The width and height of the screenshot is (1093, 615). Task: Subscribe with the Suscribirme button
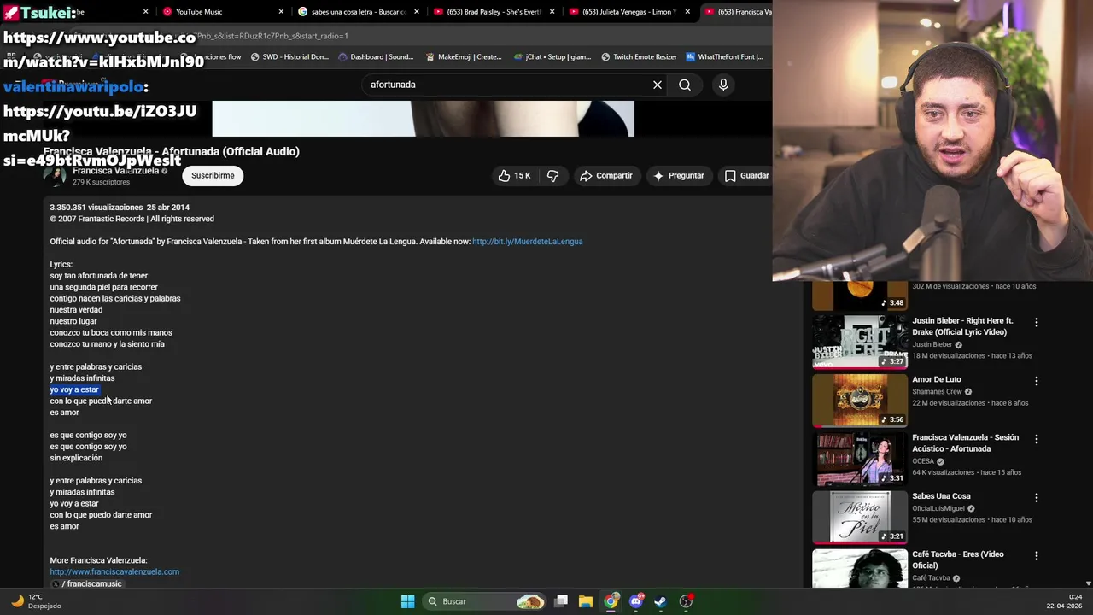click(x=213, y=175)
